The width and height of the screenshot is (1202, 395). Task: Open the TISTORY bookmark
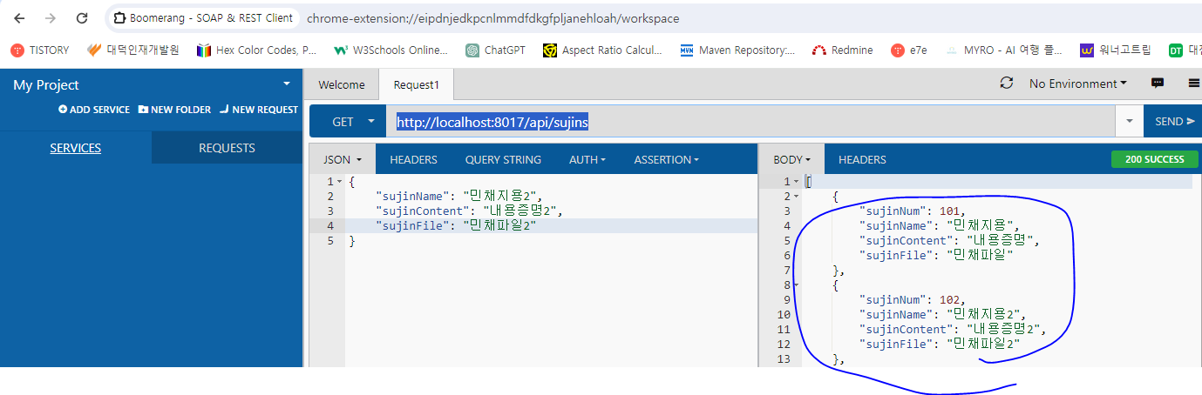tap(39, 50)
